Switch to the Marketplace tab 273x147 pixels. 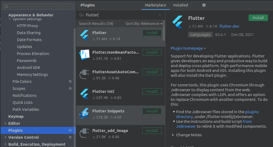pyautogui.click(x=156, y=5)
